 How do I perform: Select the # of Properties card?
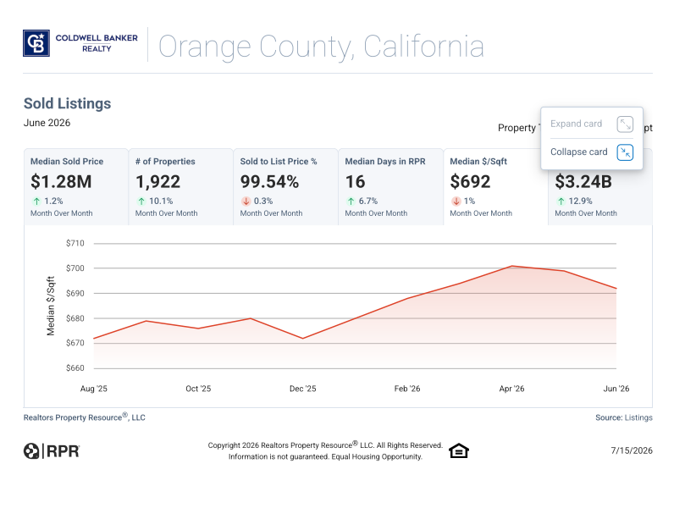point(181,187)
